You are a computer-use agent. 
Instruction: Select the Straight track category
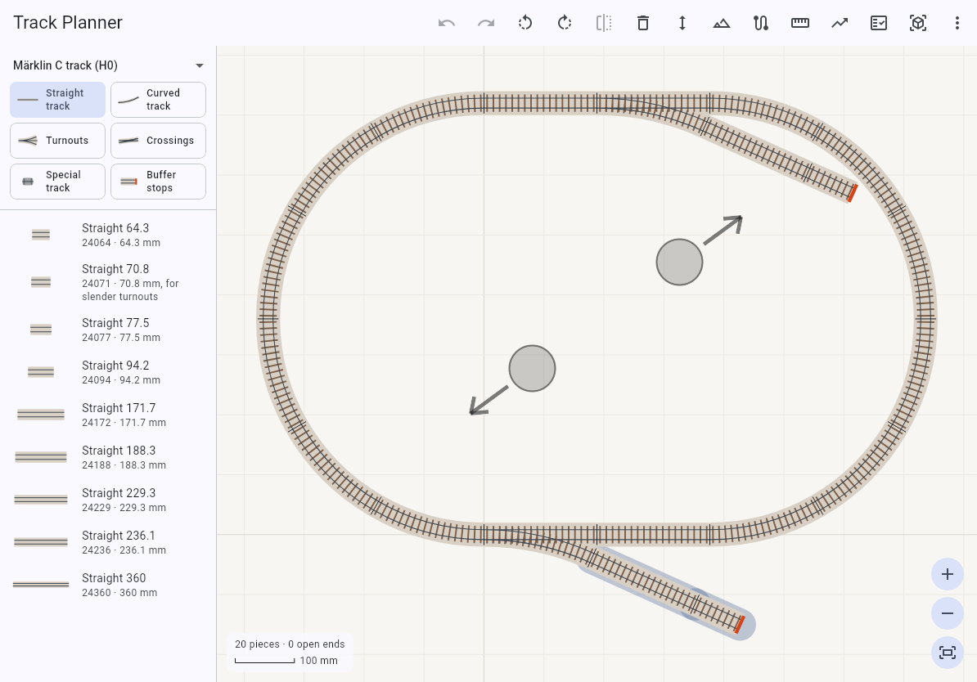(57, 100)
